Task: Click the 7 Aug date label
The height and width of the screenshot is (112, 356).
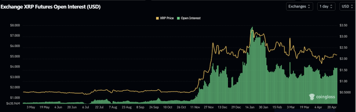Action: 113,107
